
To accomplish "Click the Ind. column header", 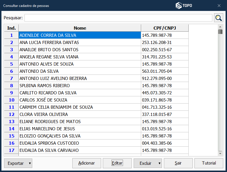I will [12, 28].
